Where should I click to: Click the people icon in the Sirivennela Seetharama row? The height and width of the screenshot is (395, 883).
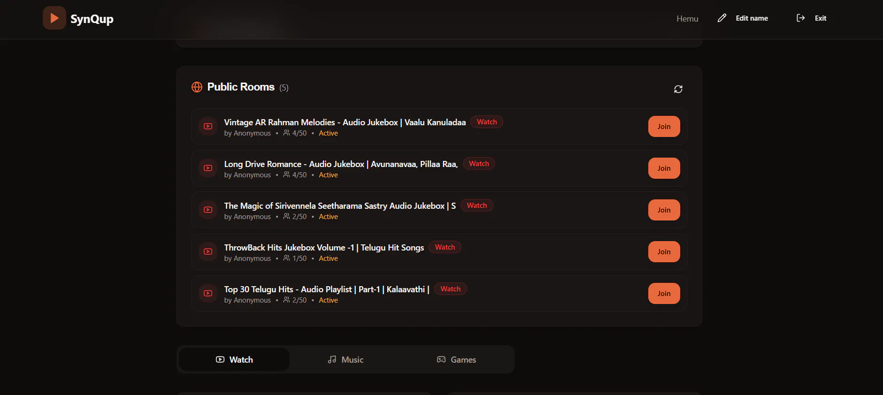[286, 216]
